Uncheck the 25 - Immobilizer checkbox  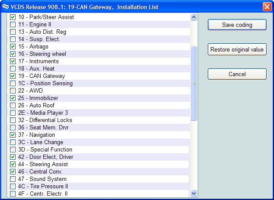[13, 98]
